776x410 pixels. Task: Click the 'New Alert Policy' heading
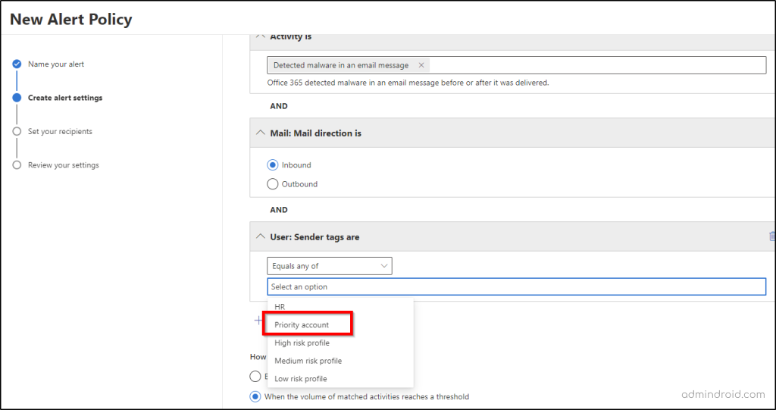coord(70,19)
